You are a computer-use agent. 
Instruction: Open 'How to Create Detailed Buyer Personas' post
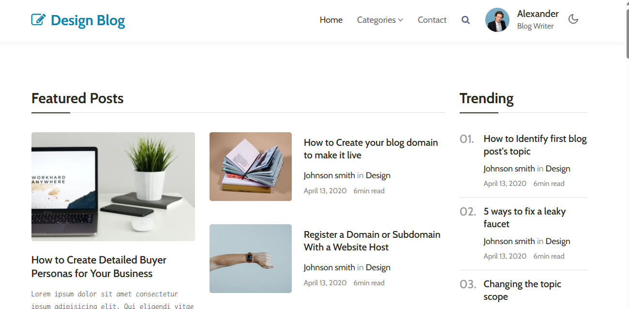click(x=99, y=267)
